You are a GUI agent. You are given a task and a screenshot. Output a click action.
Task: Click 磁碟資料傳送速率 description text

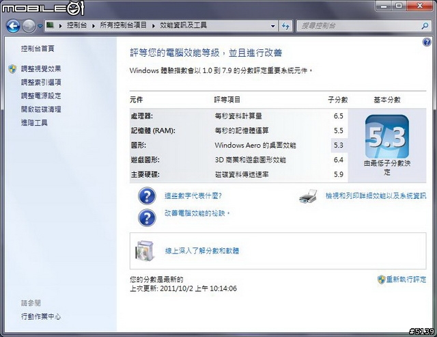pyautogui.click(x=242, y=174)
